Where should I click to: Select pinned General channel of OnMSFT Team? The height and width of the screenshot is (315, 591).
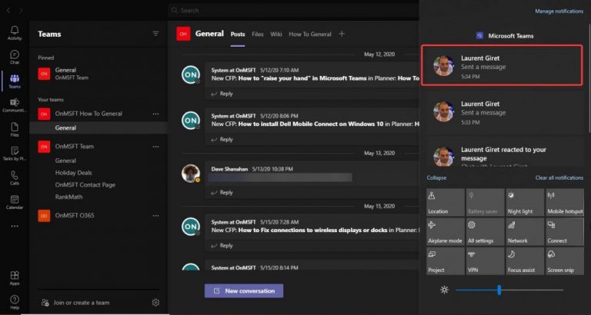(98, 74)
